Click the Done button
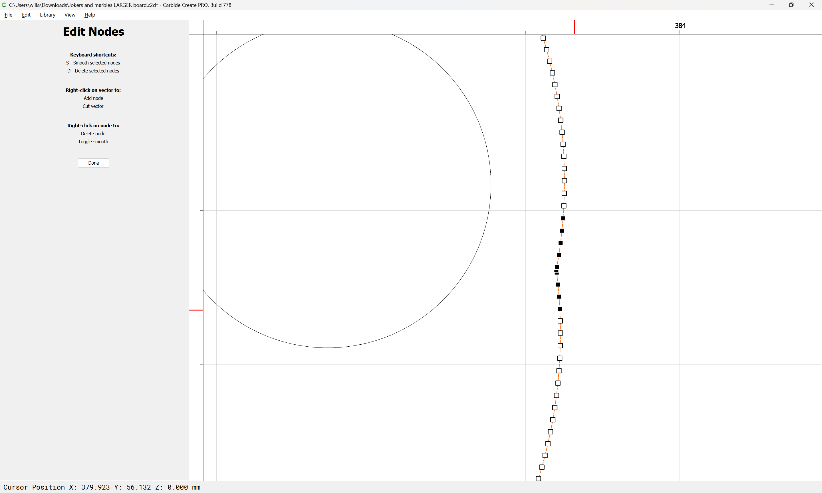822x493 pixels. click(x=93, y=163)
